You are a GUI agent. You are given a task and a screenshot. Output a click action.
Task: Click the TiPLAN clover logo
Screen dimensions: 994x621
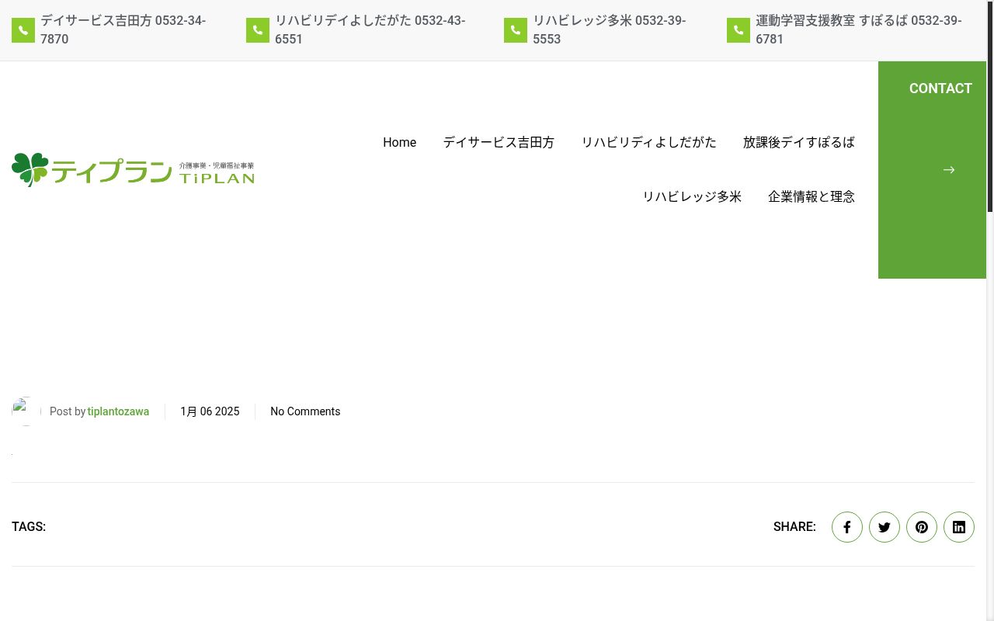[x=133, y=170]
